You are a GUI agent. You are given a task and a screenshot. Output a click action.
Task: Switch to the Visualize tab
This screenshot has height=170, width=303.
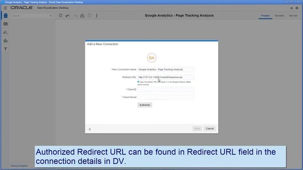(x=279, y=16)
